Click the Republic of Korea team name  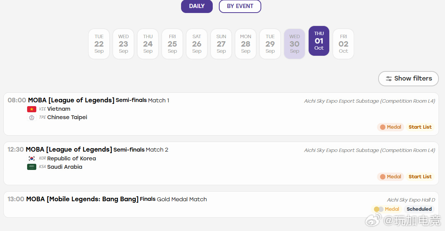(71, 158)
